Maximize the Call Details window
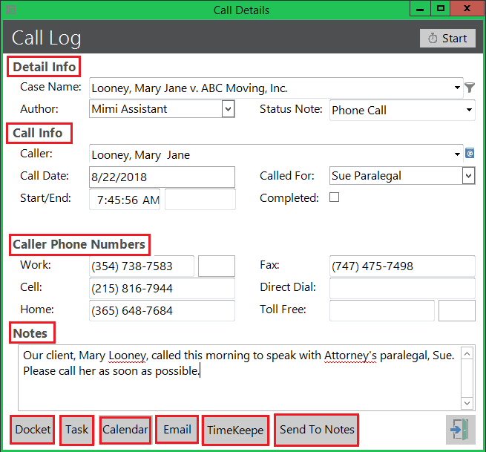This screenshot has height=452, width=486. click(441, 8)
